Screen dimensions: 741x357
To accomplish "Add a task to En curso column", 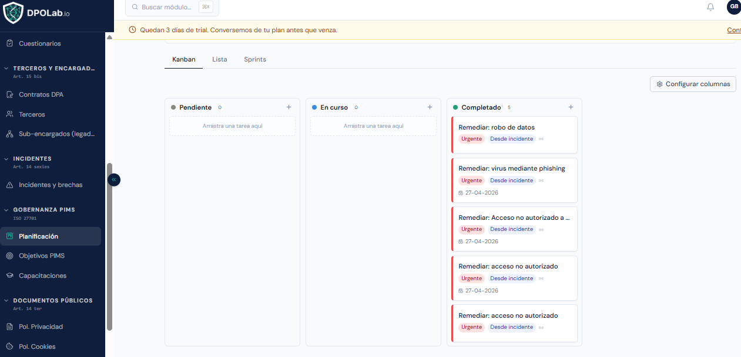I will (430, 107).
